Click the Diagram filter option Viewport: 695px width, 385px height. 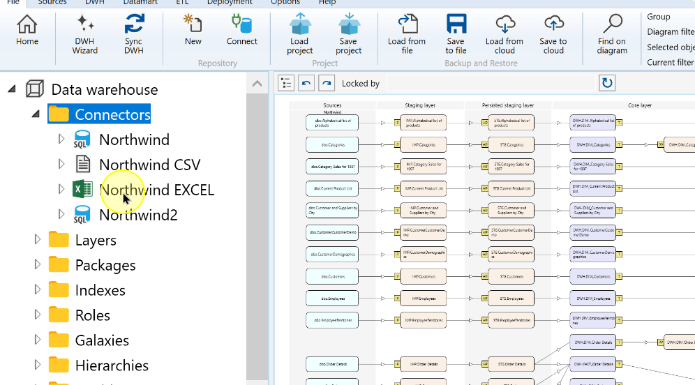671,31
